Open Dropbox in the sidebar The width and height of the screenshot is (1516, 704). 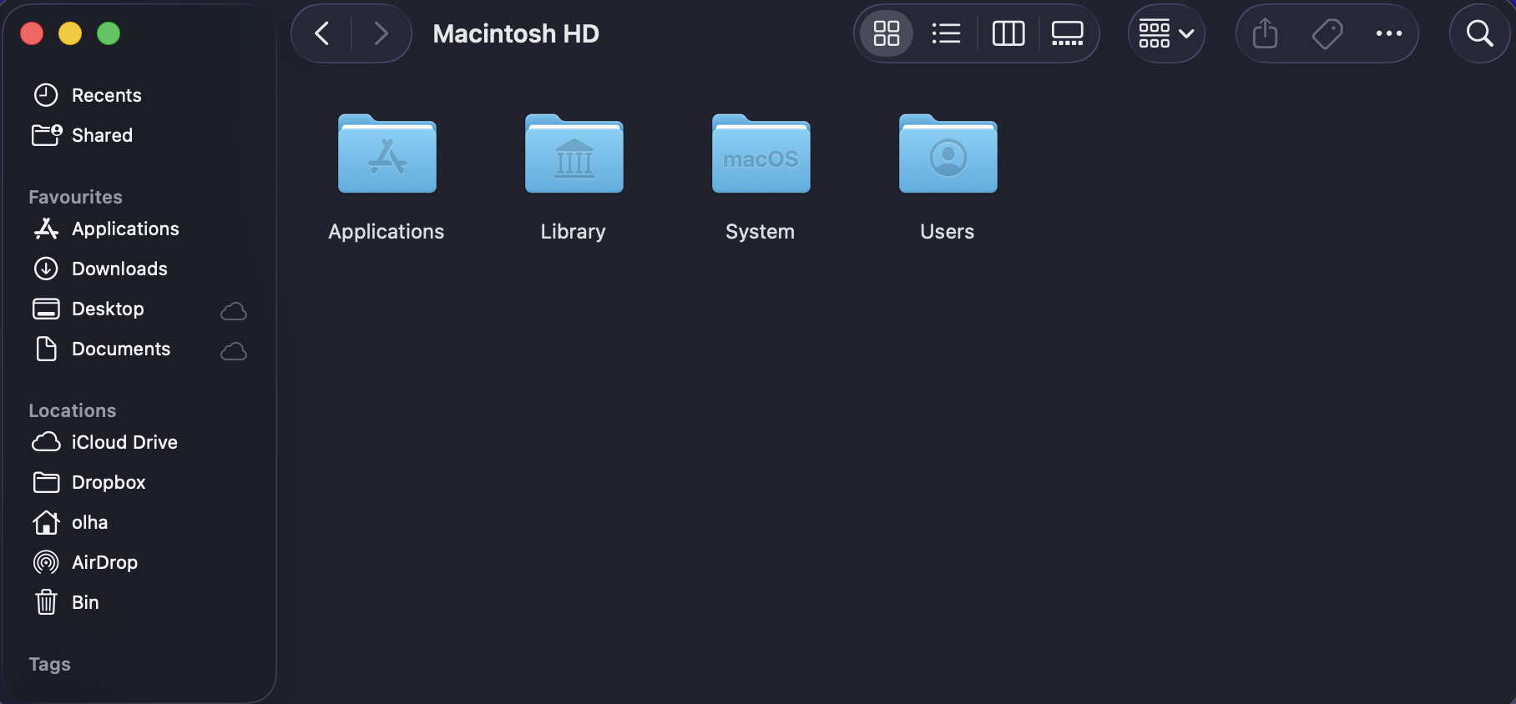tap(139, 482)
